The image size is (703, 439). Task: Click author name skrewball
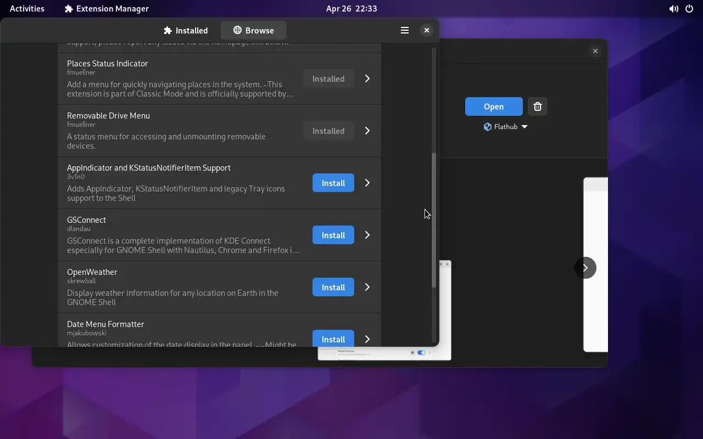(x=81, y=281)
